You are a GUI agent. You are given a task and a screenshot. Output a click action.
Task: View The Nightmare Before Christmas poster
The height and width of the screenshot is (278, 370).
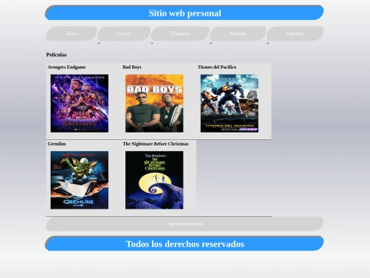coord(154,180)
